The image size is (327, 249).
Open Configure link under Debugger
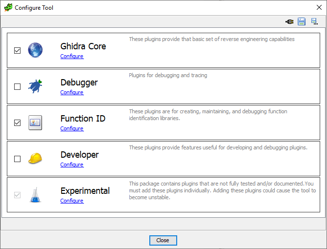pos(72,92)
